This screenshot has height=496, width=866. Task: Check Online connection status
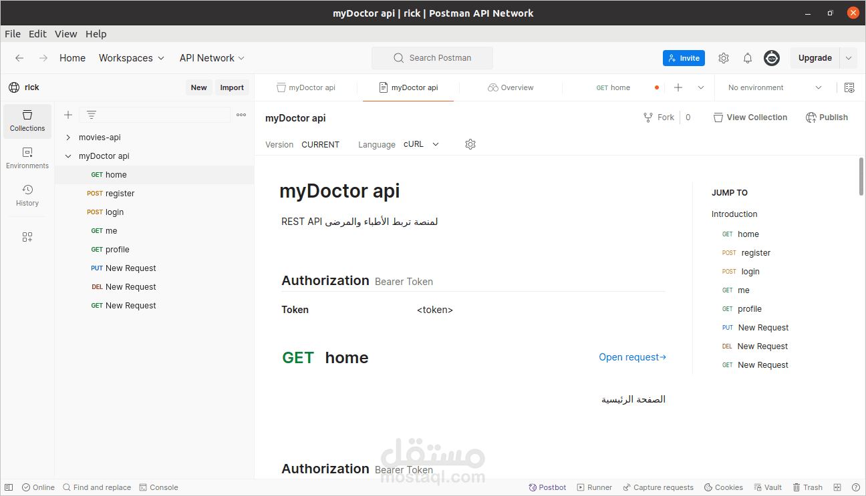(x=38, y=487)
